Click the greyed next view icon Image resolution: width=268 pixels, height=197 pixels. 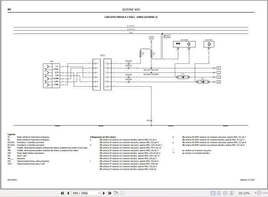(x=122, y=193)
